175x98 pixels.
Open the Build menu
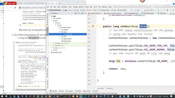[x=87, y=7]
